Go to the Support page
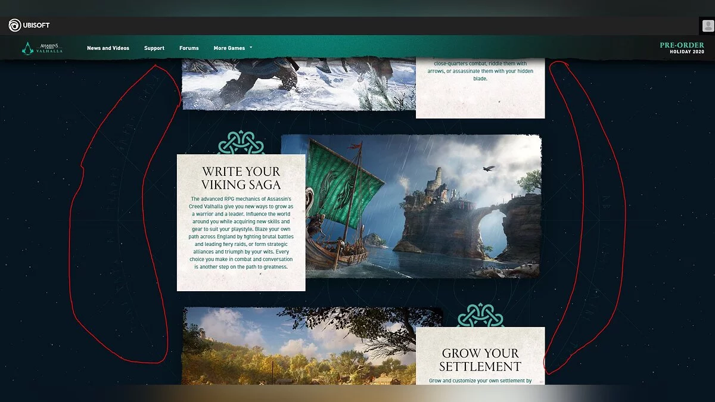The image size is (715, 402). click(154, 48)
